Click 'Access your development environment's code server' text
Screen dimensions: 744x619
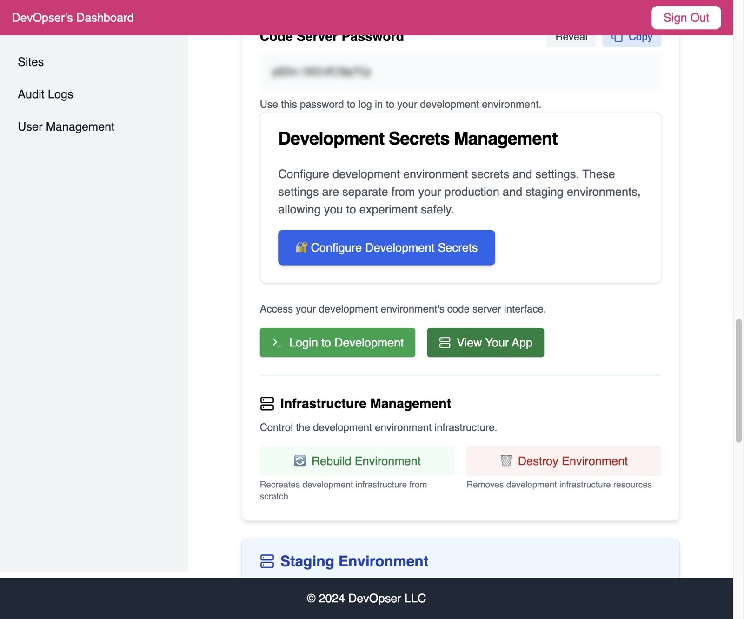coord(403,309)
